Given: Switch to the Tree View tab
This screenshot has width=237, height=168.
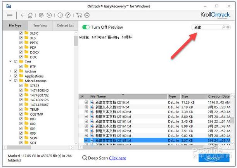Looking at the screenshot, I should 40,26.
